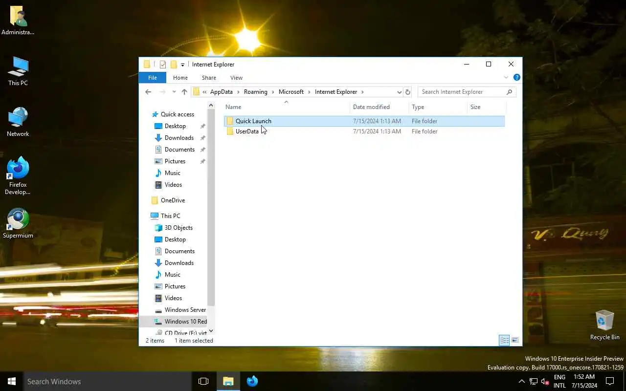Click File Explorer taskbar icon

point(228,381)
